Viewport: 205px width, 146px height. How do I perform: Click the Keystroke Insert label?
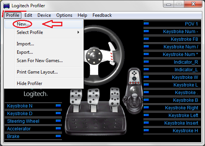pyautogui.click(x=181, y=123)
